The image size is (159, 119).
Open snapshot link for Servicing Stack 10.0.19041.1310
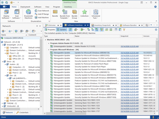tap(129, 100)
